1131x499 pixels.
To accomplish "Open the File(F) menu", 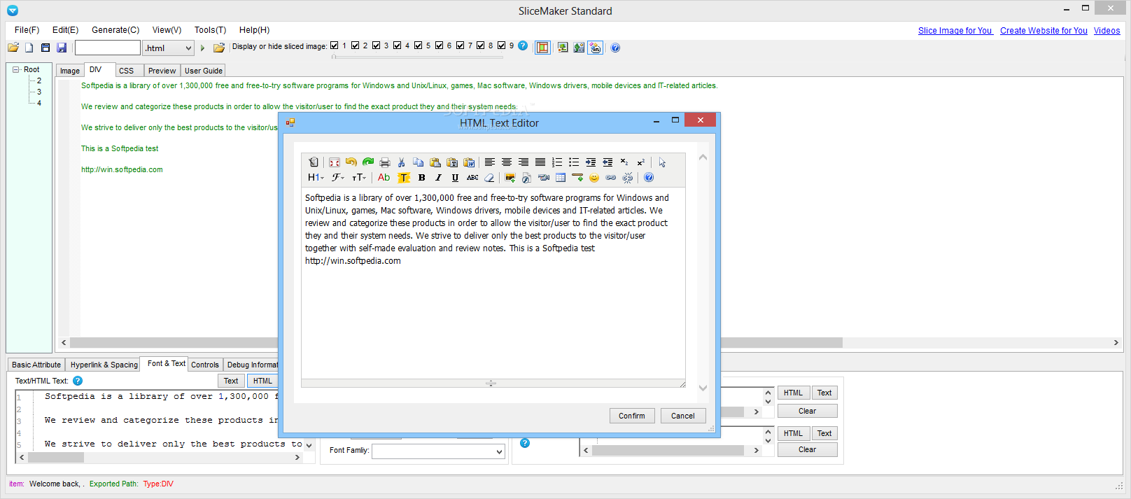I will (27, 30).
